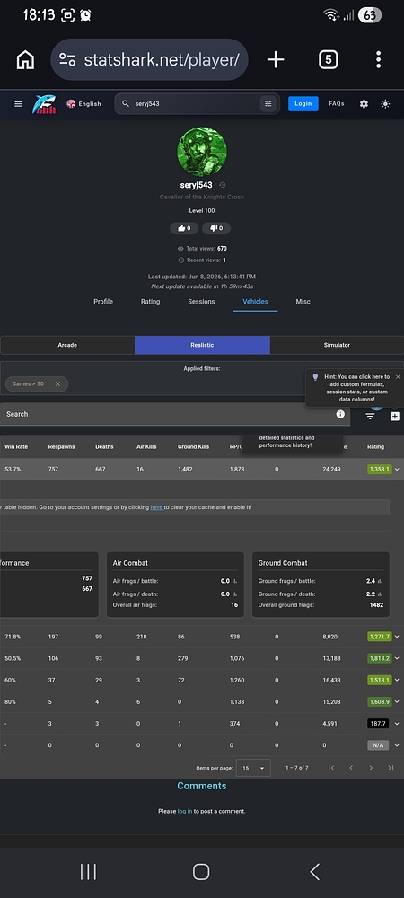The height and width of the screenshot is (898, 404).
Task: Tap the Android back button
Action: (314, 872)
